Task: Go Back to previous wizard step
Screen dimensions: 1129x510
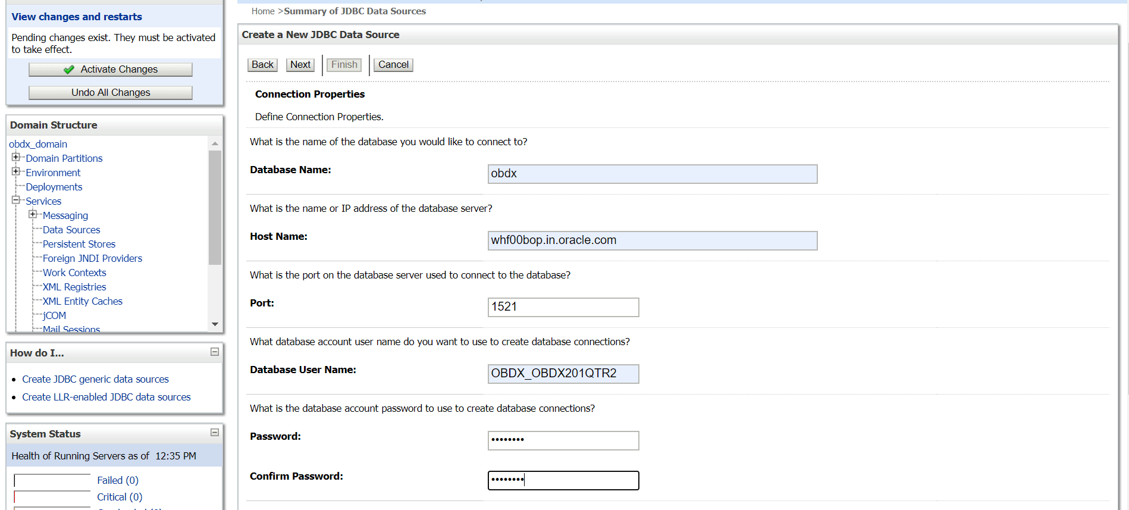Action: coord(262,65)
